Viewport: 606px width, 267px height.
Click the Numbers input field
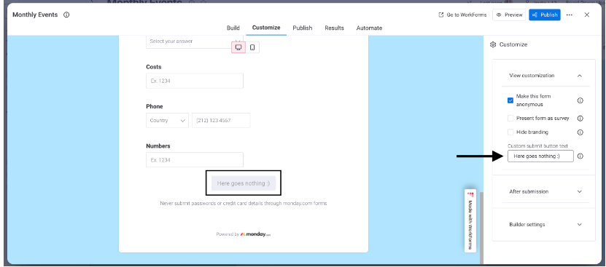pyautogui.click(x=195, y=160)
